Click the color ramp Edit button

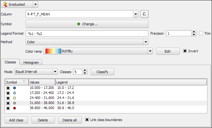(168, 51)
